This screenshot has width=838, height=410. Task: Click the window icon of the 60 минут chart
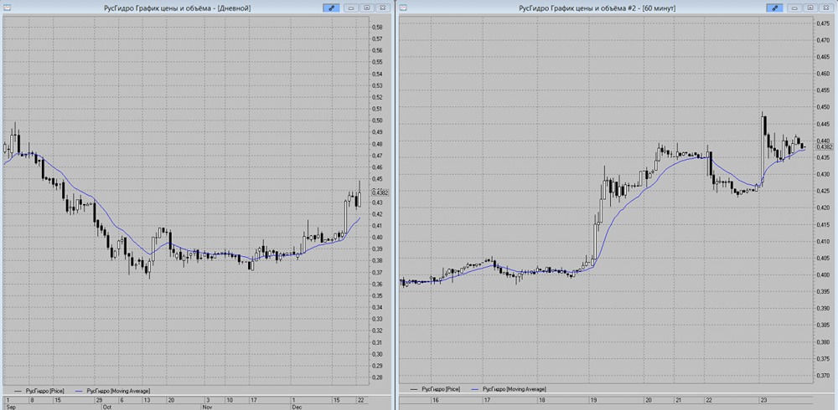(x=404, y=8)
